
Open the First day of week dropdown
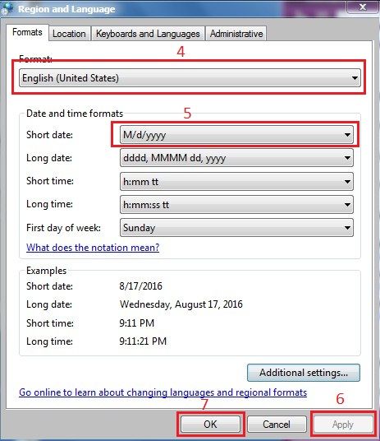tap(236, 228)
